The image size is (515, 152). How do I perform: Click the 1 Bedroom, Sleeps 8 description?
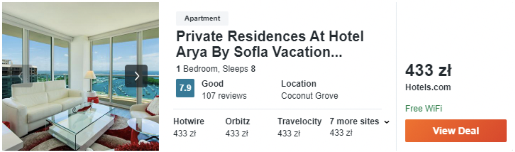(x=216, y=69)
